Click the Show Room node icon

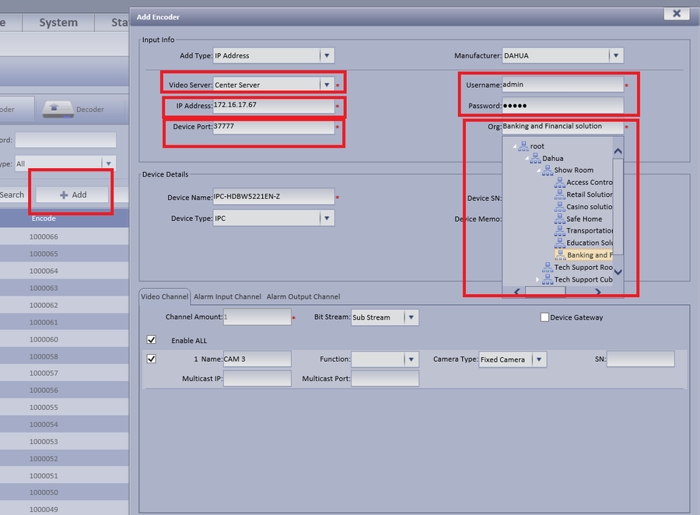pos(548,170)
